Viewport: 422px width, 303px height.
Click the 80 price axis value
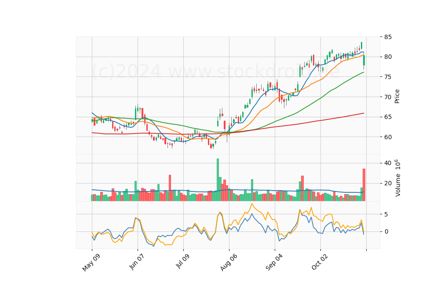pos(388,57)
